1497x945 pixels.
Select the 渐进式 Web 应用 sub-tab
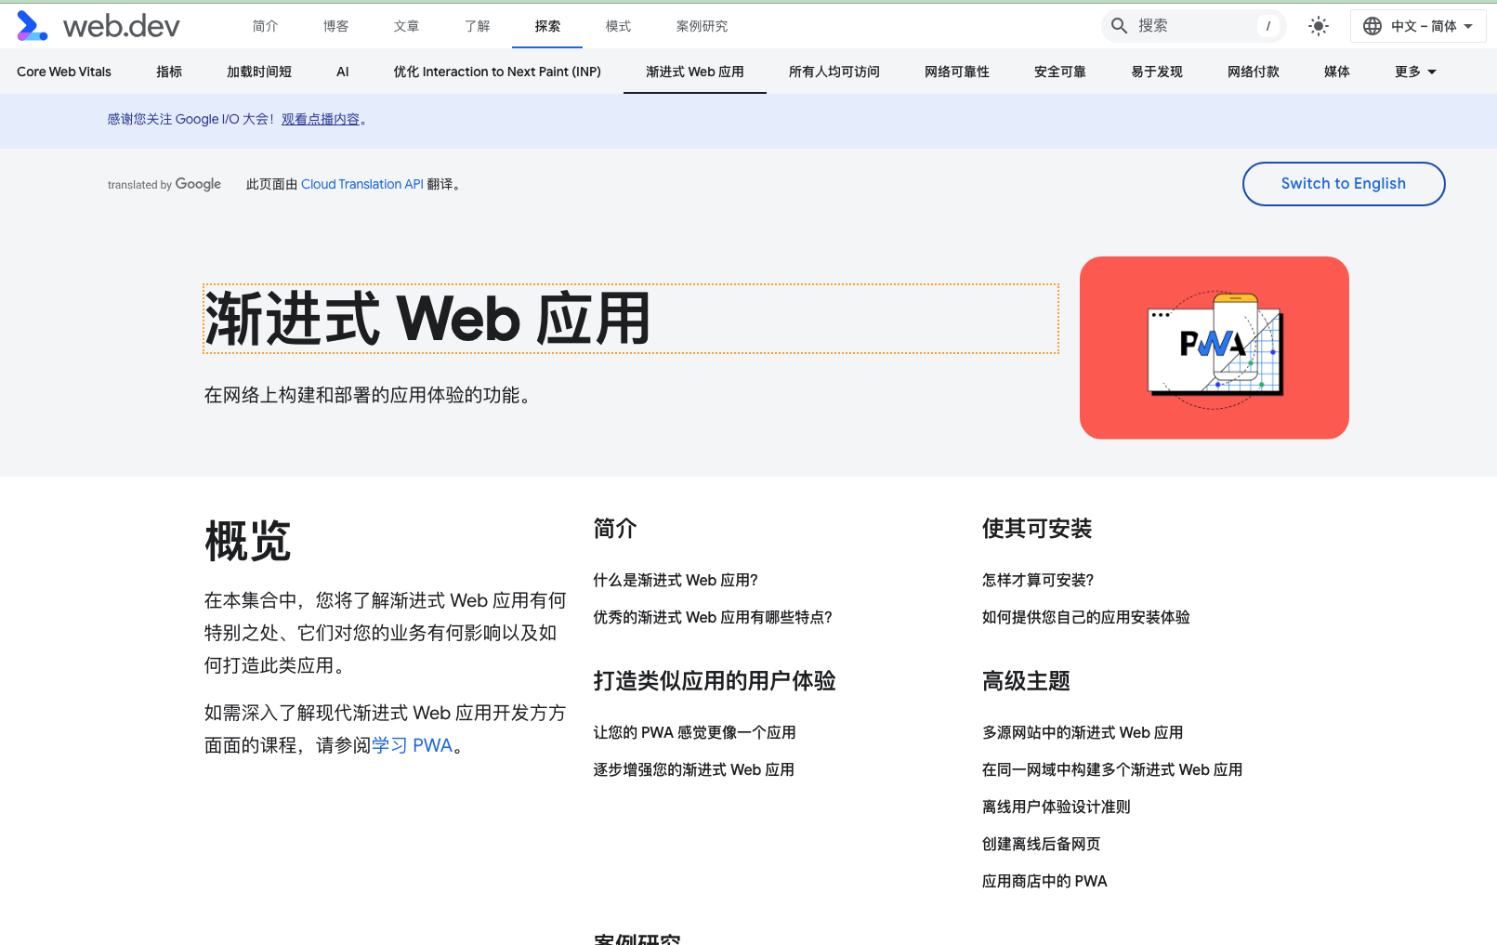tap(695, 72)
